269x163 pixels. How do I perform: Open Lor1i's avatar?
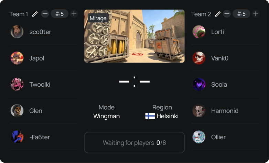[x=199, y=32]
